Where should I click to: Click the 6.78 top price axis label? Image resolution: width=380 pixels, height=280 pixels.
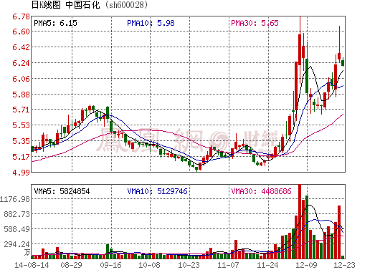pos(21,16)
